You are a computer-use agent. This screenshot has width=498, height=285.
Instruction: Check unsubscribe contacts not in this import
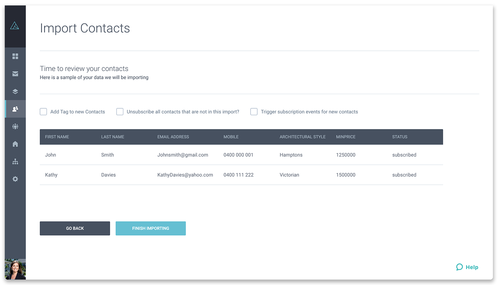click(120, 111)
